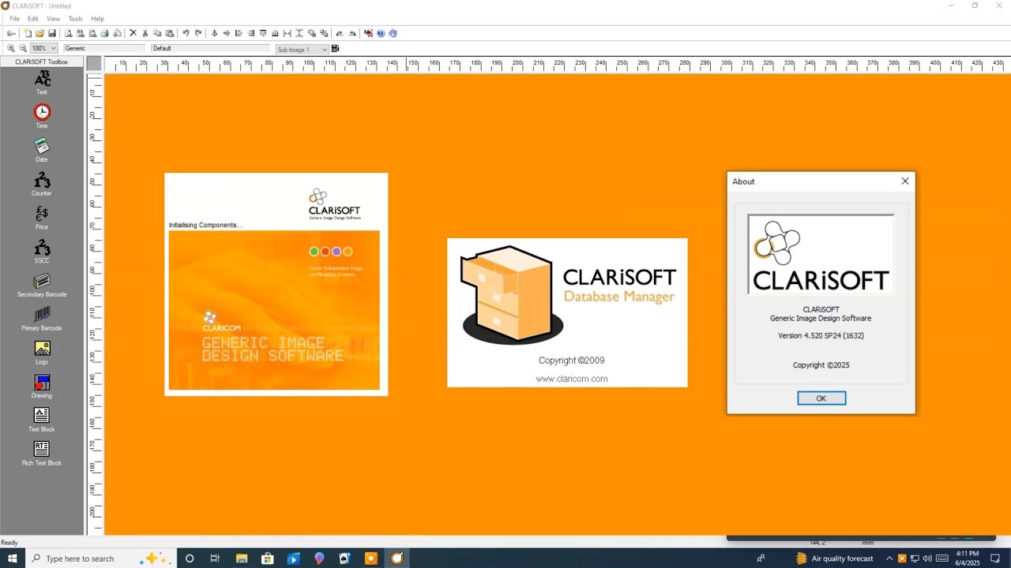Open the Help menu

coord(97,18)
